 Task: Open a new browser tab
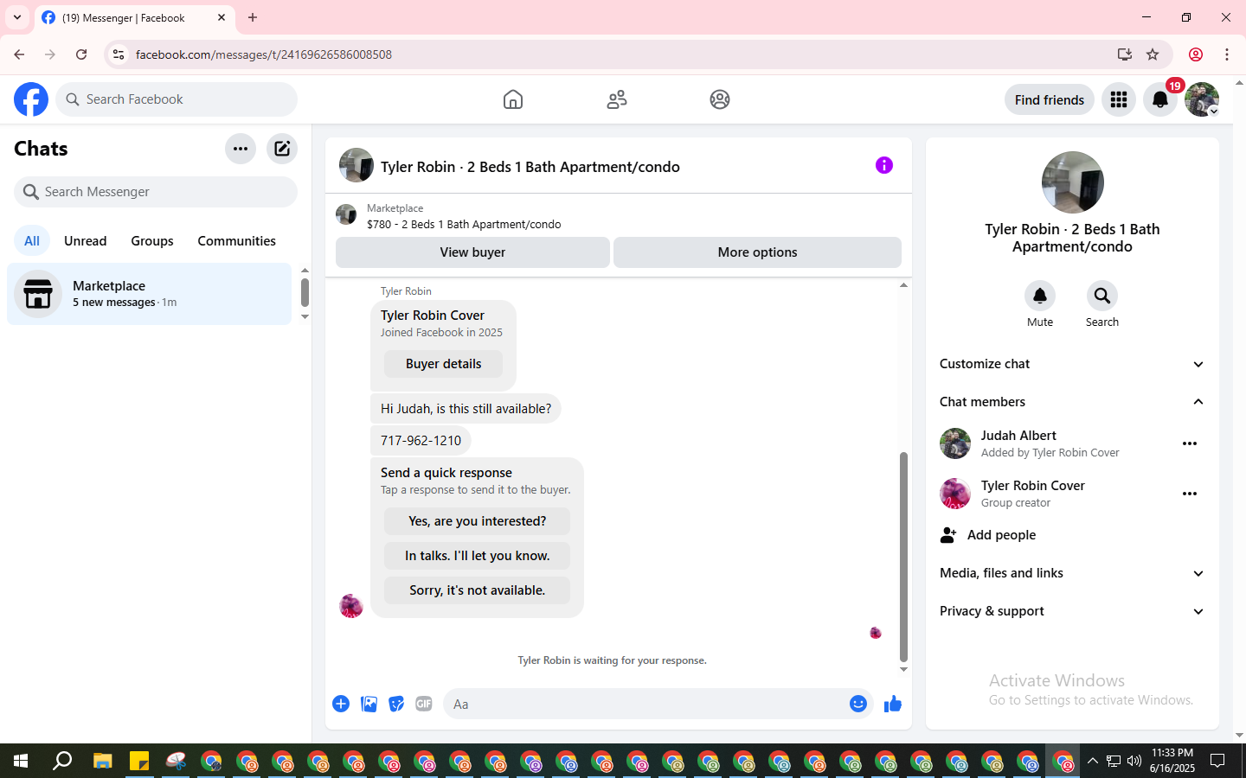point(253,17)
